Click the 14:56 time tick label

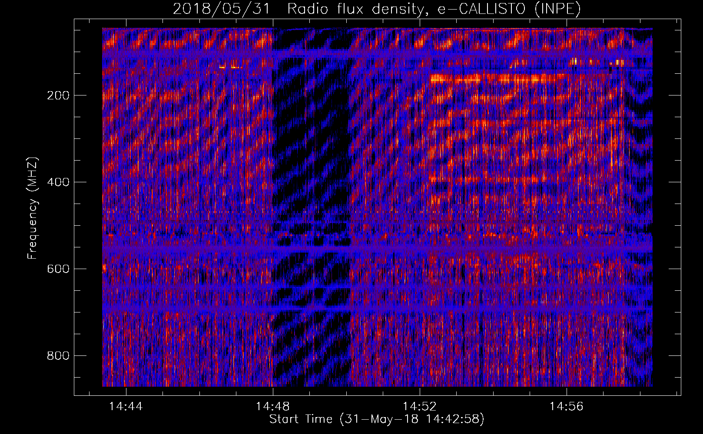coord(566,407)
